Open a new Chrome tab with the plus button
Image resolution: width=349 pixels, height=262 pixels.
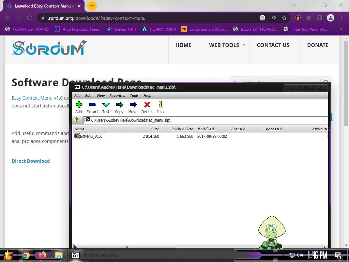pos(92,6)
